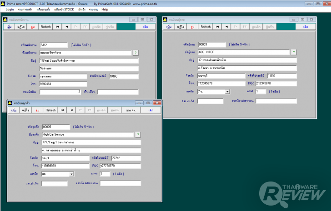Go to first record in customer window

[62, 110]
